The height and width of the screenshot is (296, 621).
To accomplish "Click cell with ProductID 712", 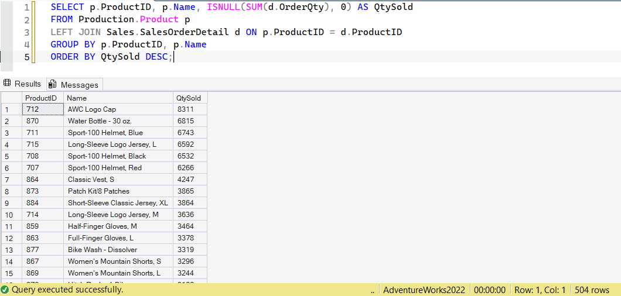I will [43, 109].
